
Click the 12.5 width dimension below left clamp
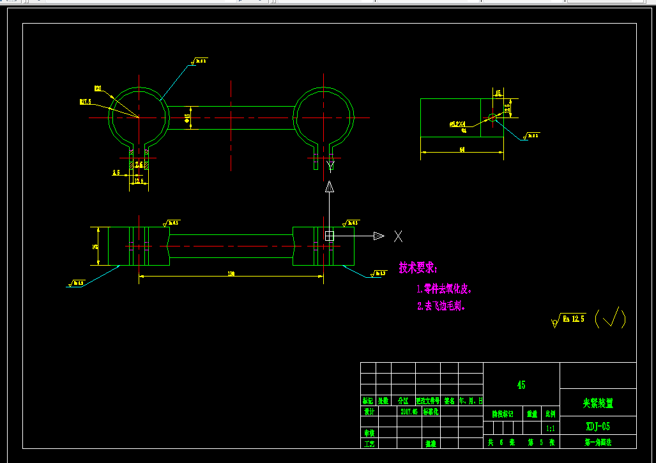point(139,181)
